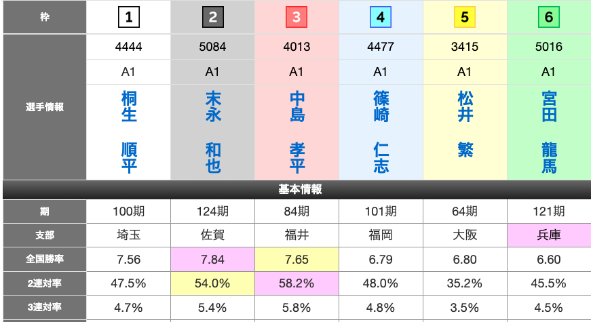Click the red lane 3 number badge

(297, 17)
